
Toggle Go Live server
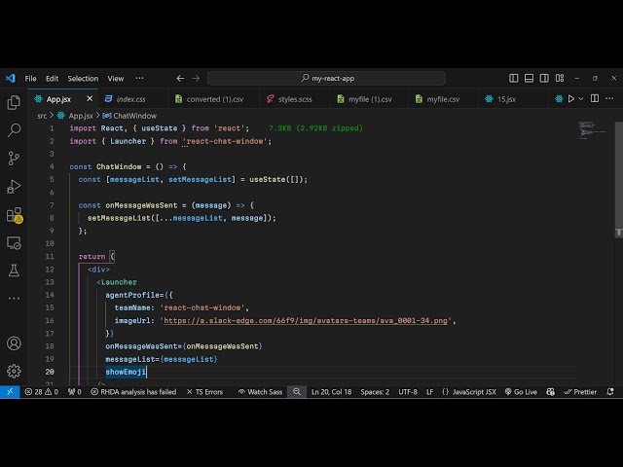(x=521, y=392)
